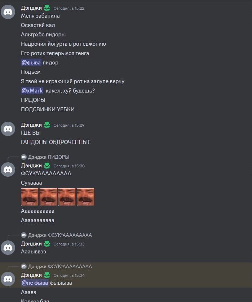The image size is (252, 302).
Task: Click the @фыва mention
Action: coord(31,63)
